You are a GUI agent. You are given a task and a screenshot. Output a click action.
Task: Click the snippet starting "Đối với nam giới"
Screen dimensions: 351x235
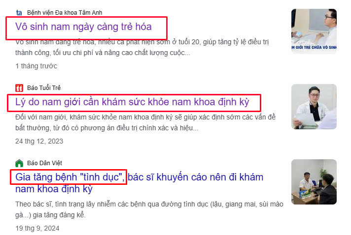[x=145, y=122]
